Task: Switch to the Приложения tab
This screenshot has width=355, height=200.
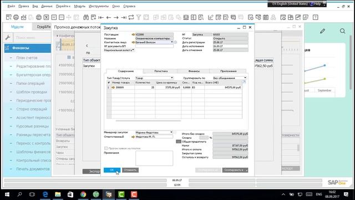Action: [229, 71]
